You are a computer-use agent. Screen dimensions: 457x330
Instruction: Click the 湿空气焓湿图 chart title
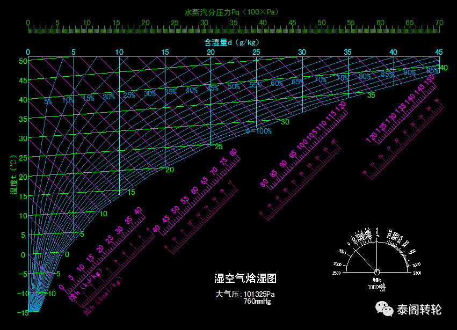(x=245, y=278)
